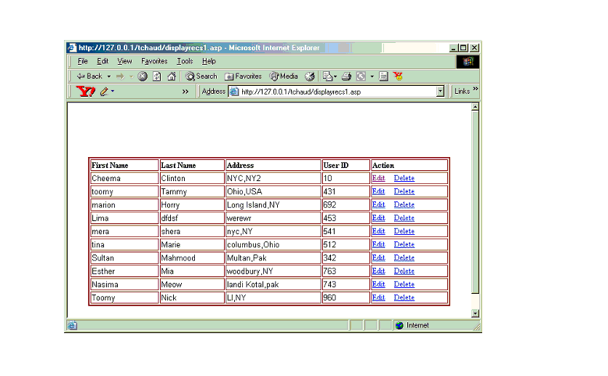The image size is (608, 376).
Task: Click the Stop loading icon
Action: click(x=143, y=76)
